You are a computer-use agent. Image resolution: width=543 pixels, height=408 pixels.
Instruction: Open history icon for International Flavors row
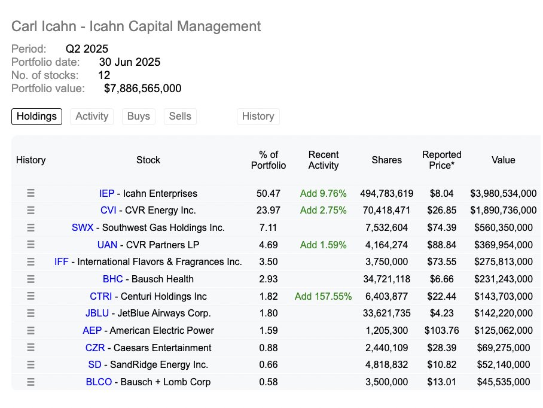[31, 262]
